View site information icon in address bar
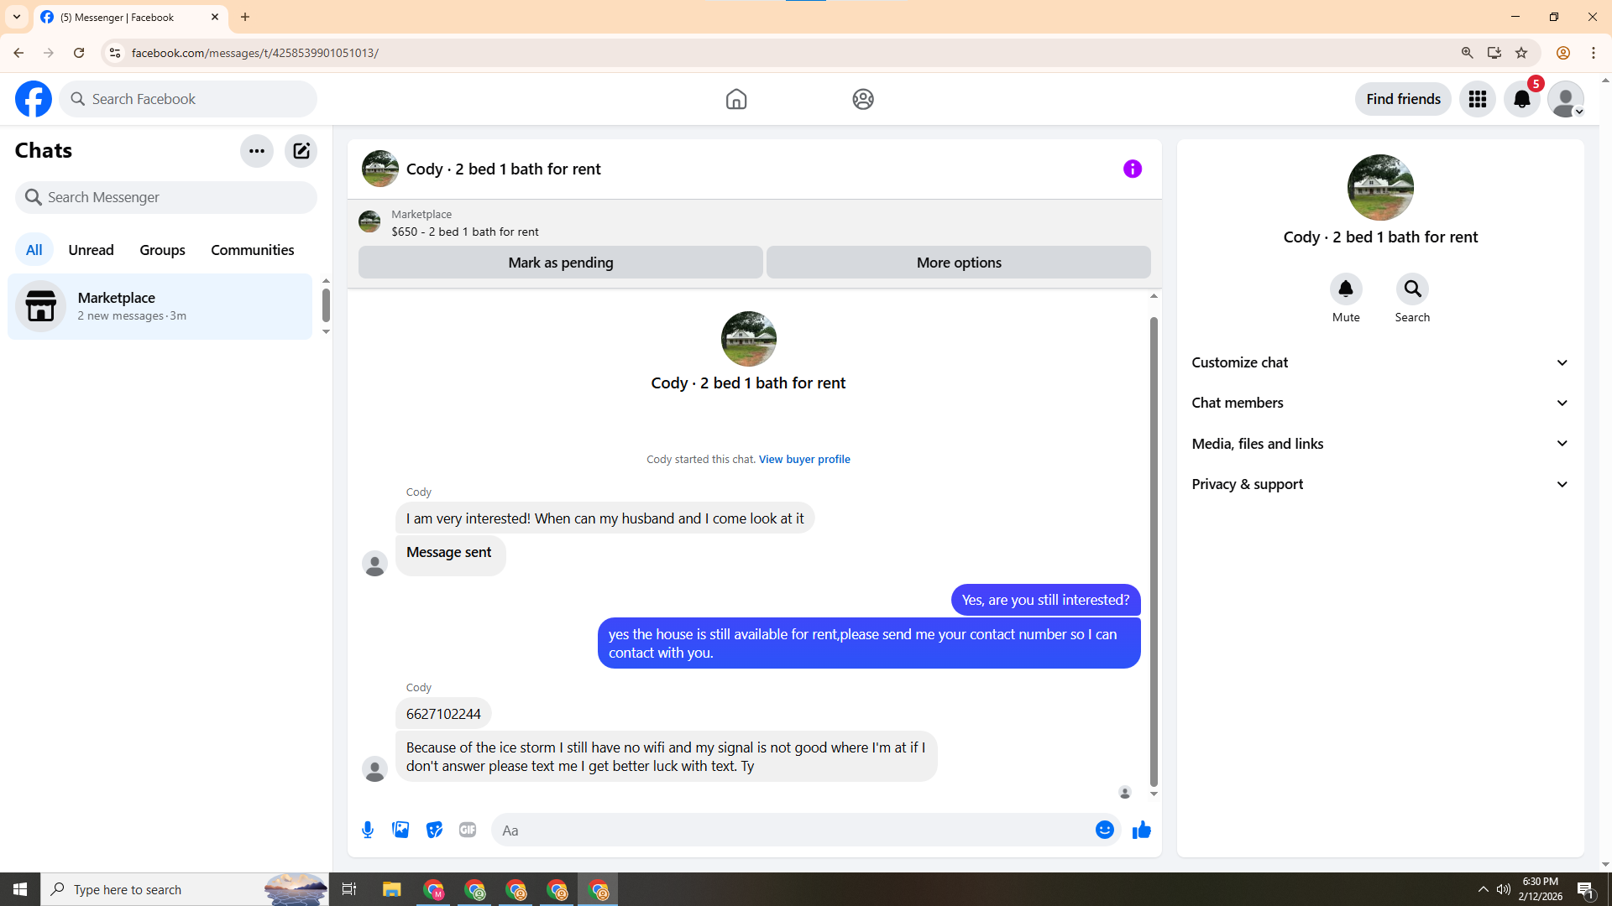Image resolution: width=1612 pixels, height=906 pixels. tap(115, 53)
